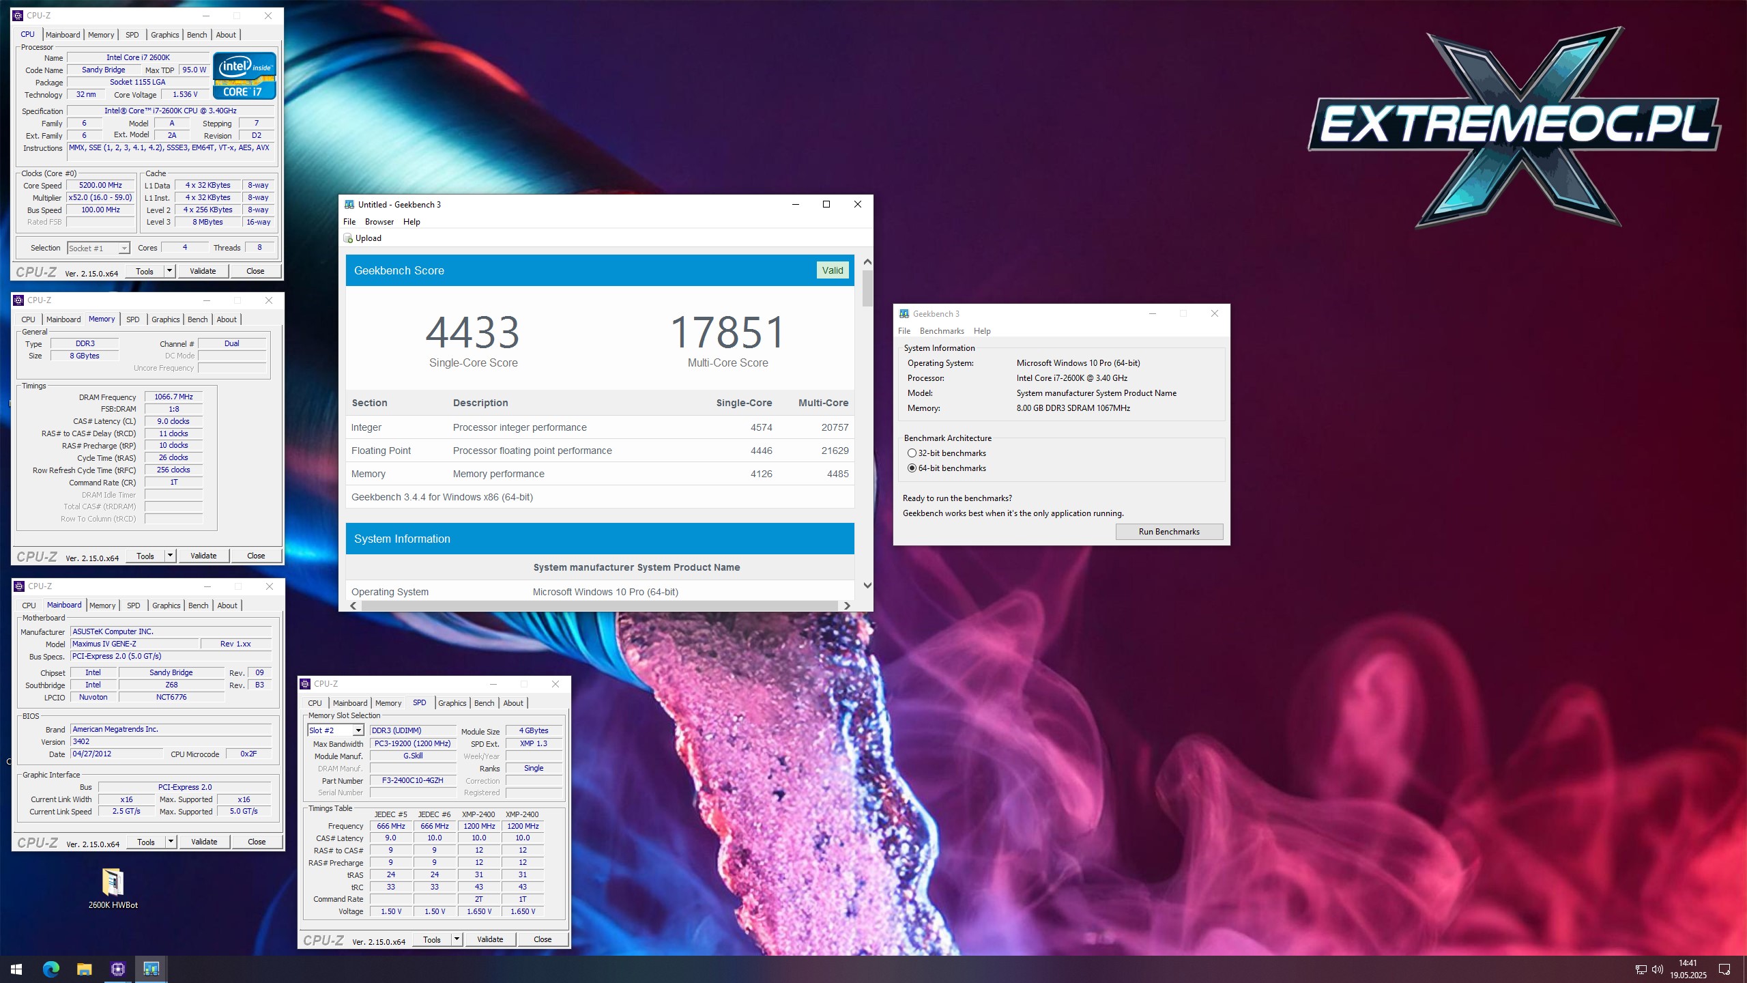Click Run Benchmarks button
Screen dimensions: 1747x983
1169,532
